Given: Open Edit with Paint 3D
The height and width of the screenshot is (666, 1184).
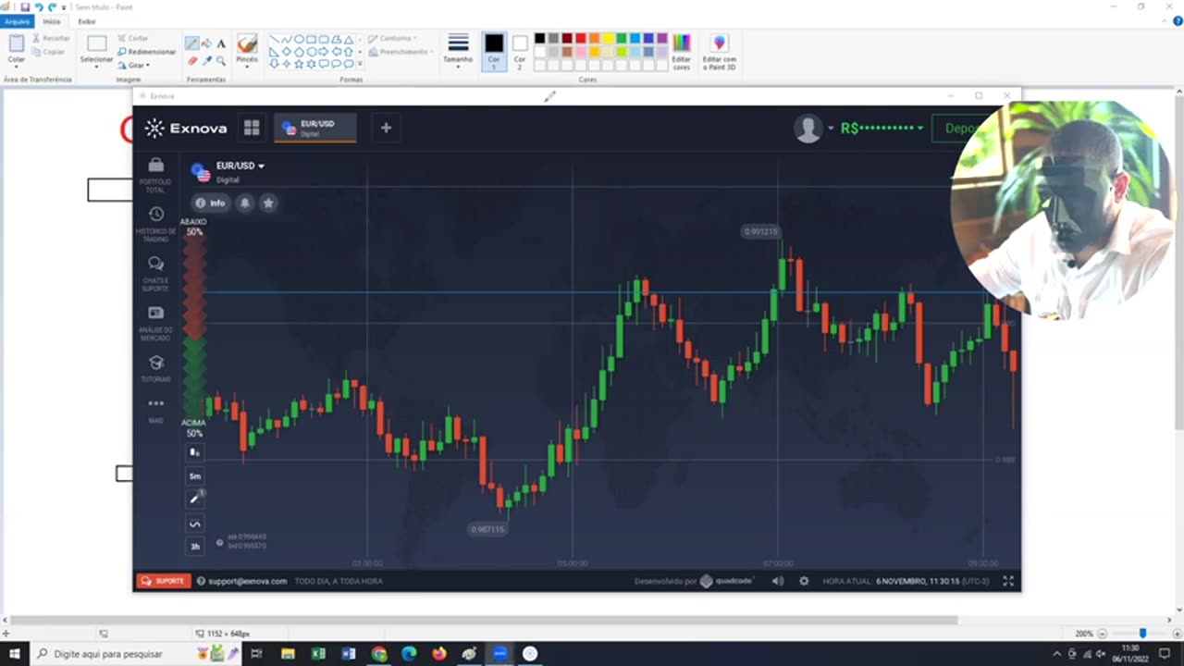Looking at the screenshot, I should click(719, 52).
